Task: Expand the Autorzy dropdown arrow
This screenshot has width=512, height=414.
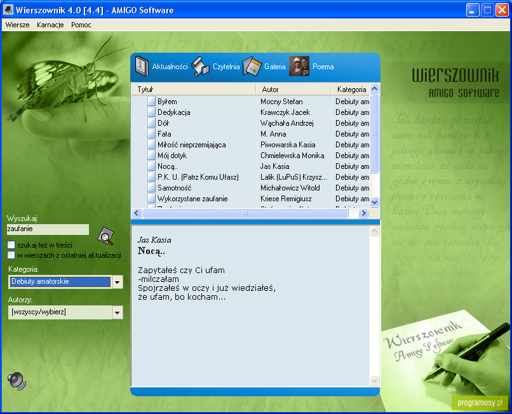Action: point(118,312)
